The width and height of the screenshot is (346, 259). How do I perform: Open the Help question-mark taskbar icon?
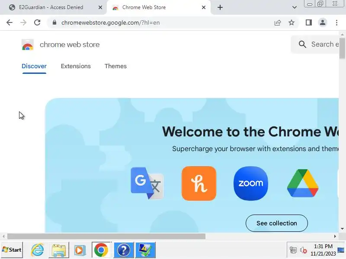click(124, 250)
